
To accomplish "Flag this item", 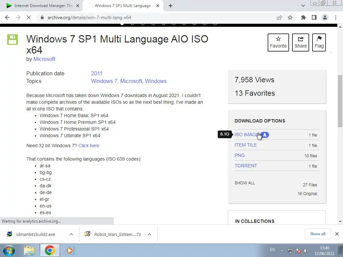I will 319,42.
